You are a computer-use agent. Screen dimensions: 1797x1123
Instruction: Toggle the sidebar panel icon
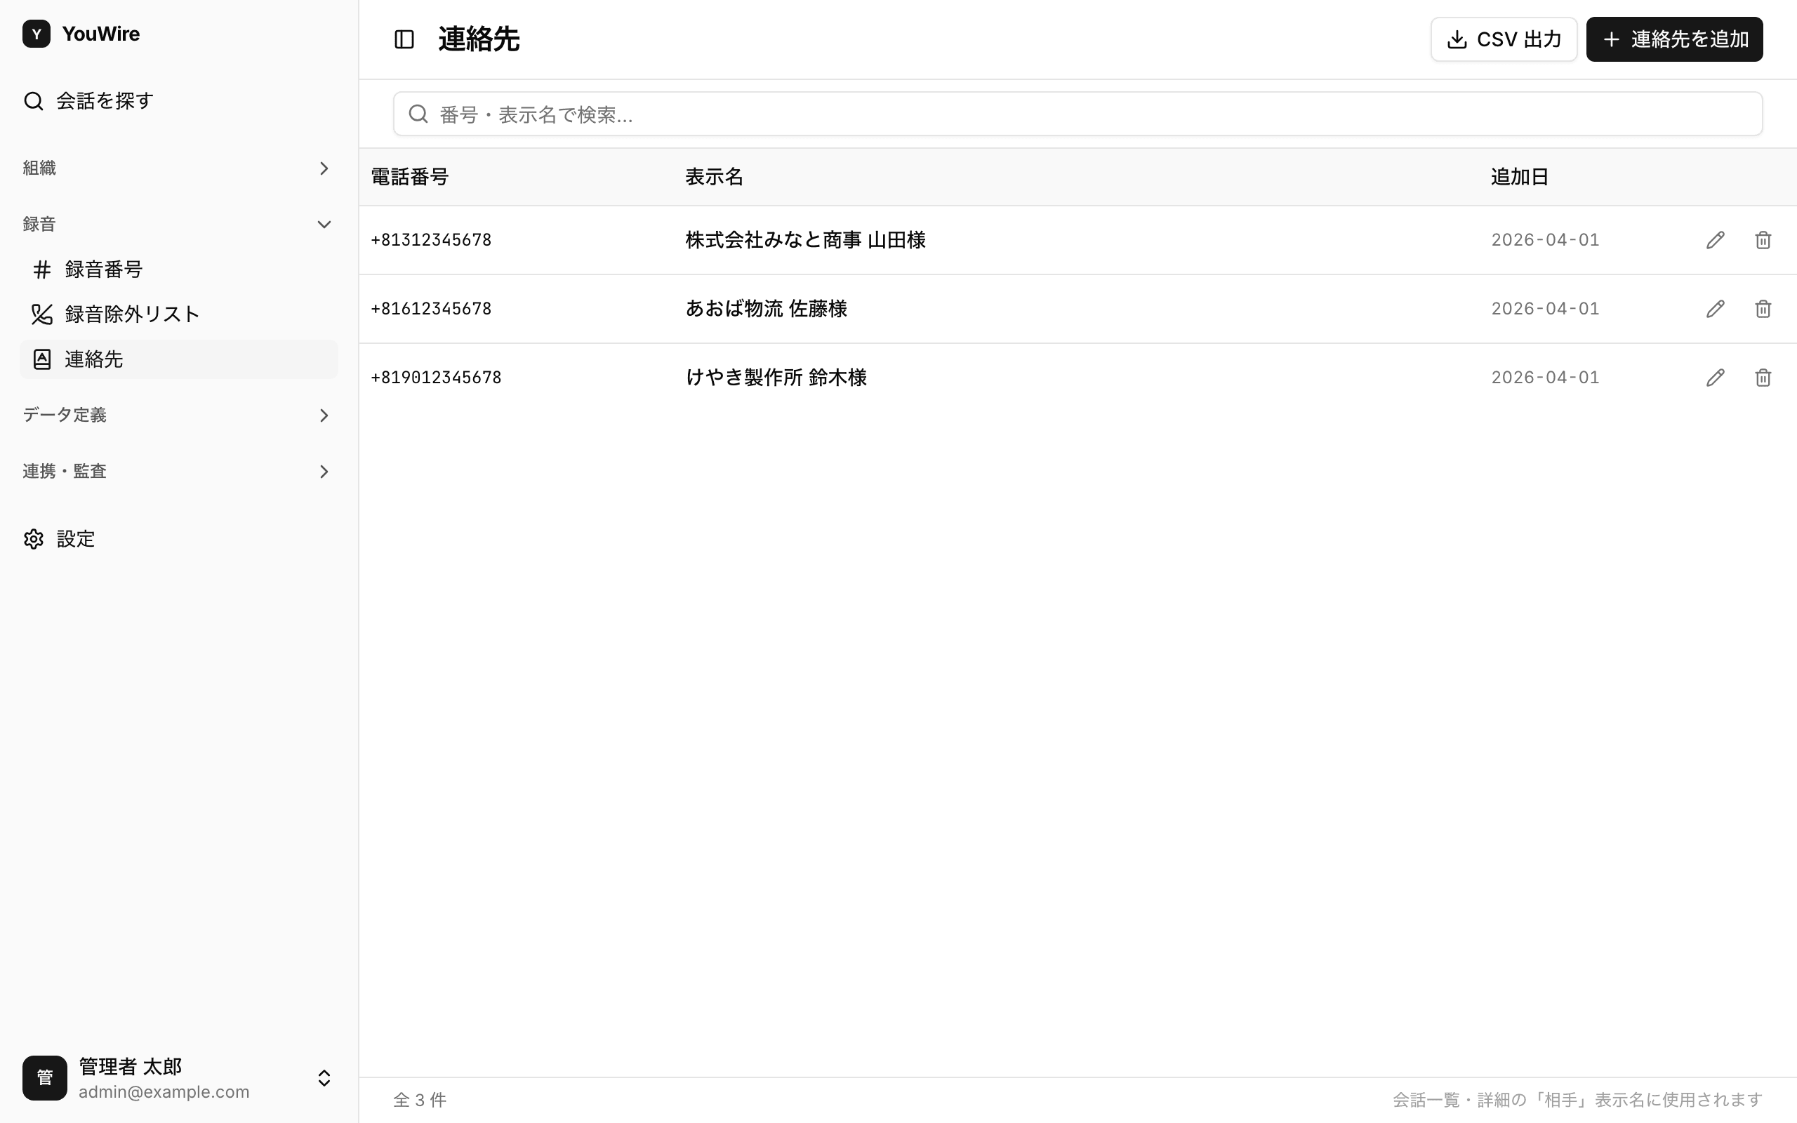tap(404, 39)
